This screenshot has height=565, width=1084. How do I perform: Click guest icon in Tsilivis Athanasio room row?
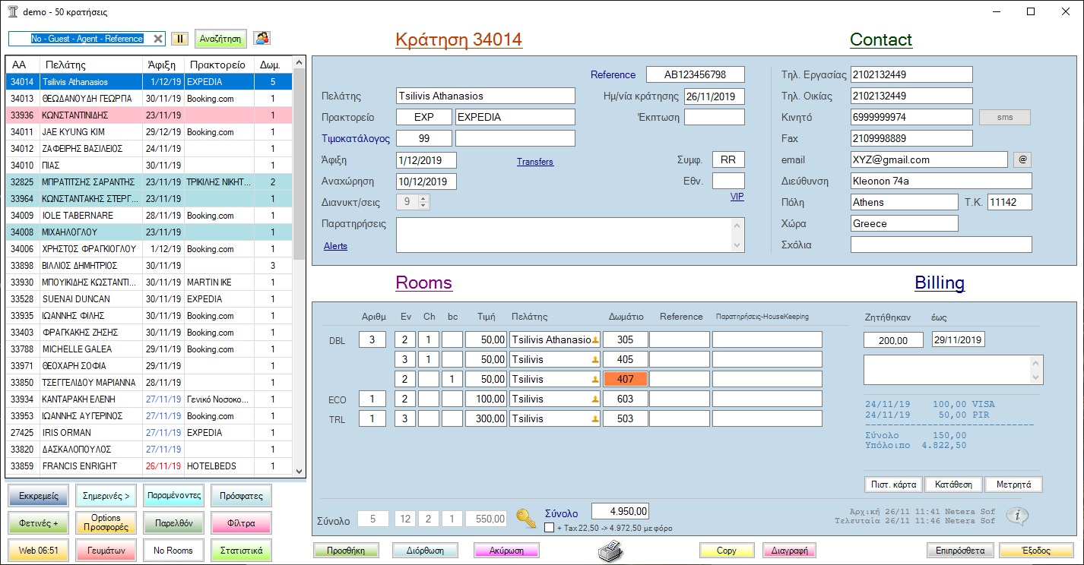tap(595, 340)
